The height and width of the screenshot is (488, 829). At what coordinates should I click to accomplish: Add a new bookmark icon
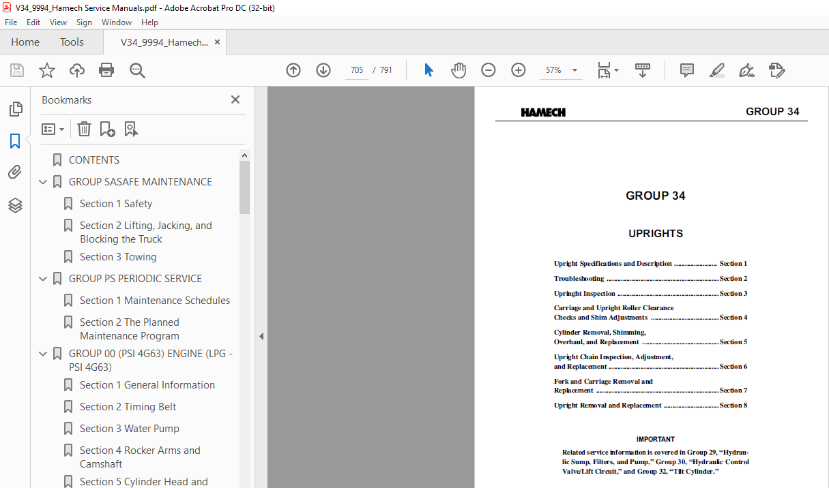point(107,129)
